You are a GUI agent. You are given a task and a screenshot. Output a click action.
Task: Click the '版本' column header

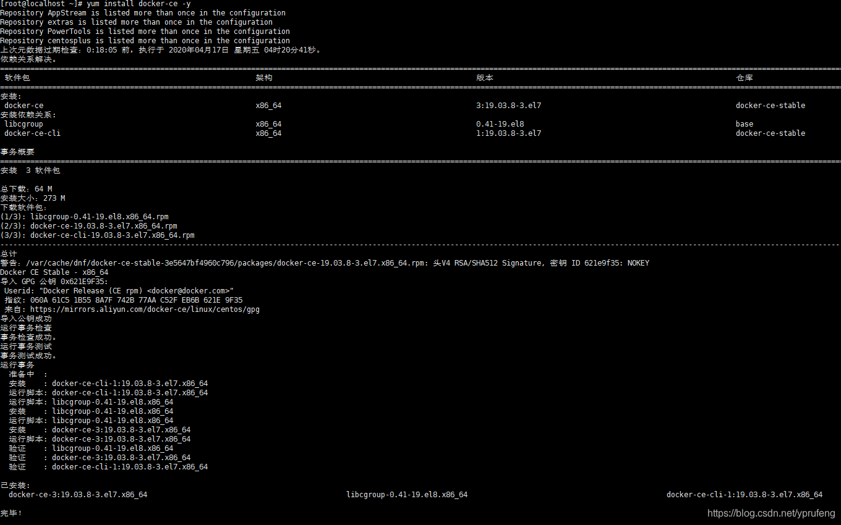(485, 78)
